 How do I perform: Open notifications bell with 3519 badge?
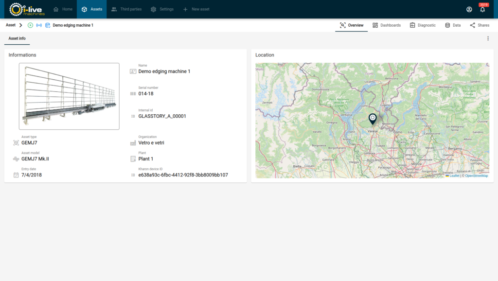coord(482,9)
